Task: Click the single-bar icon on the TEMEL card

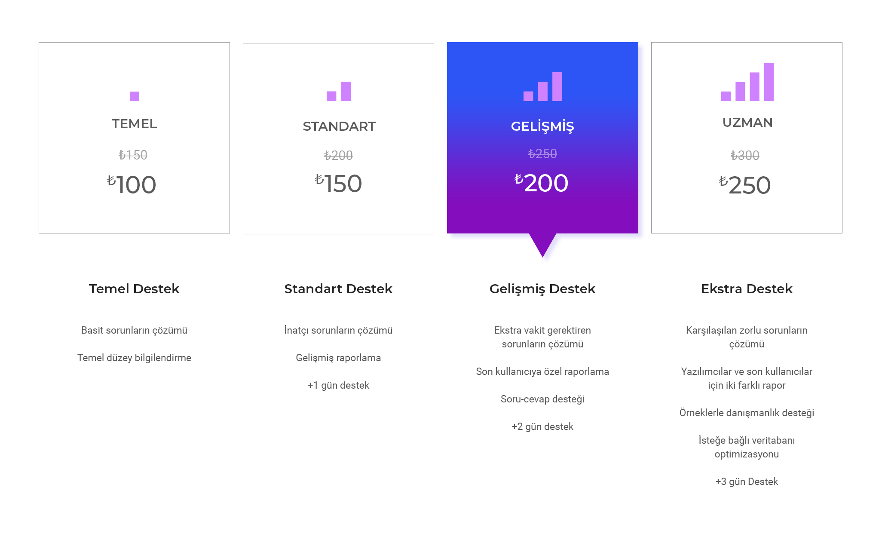Action: click(x=134, y=96)
